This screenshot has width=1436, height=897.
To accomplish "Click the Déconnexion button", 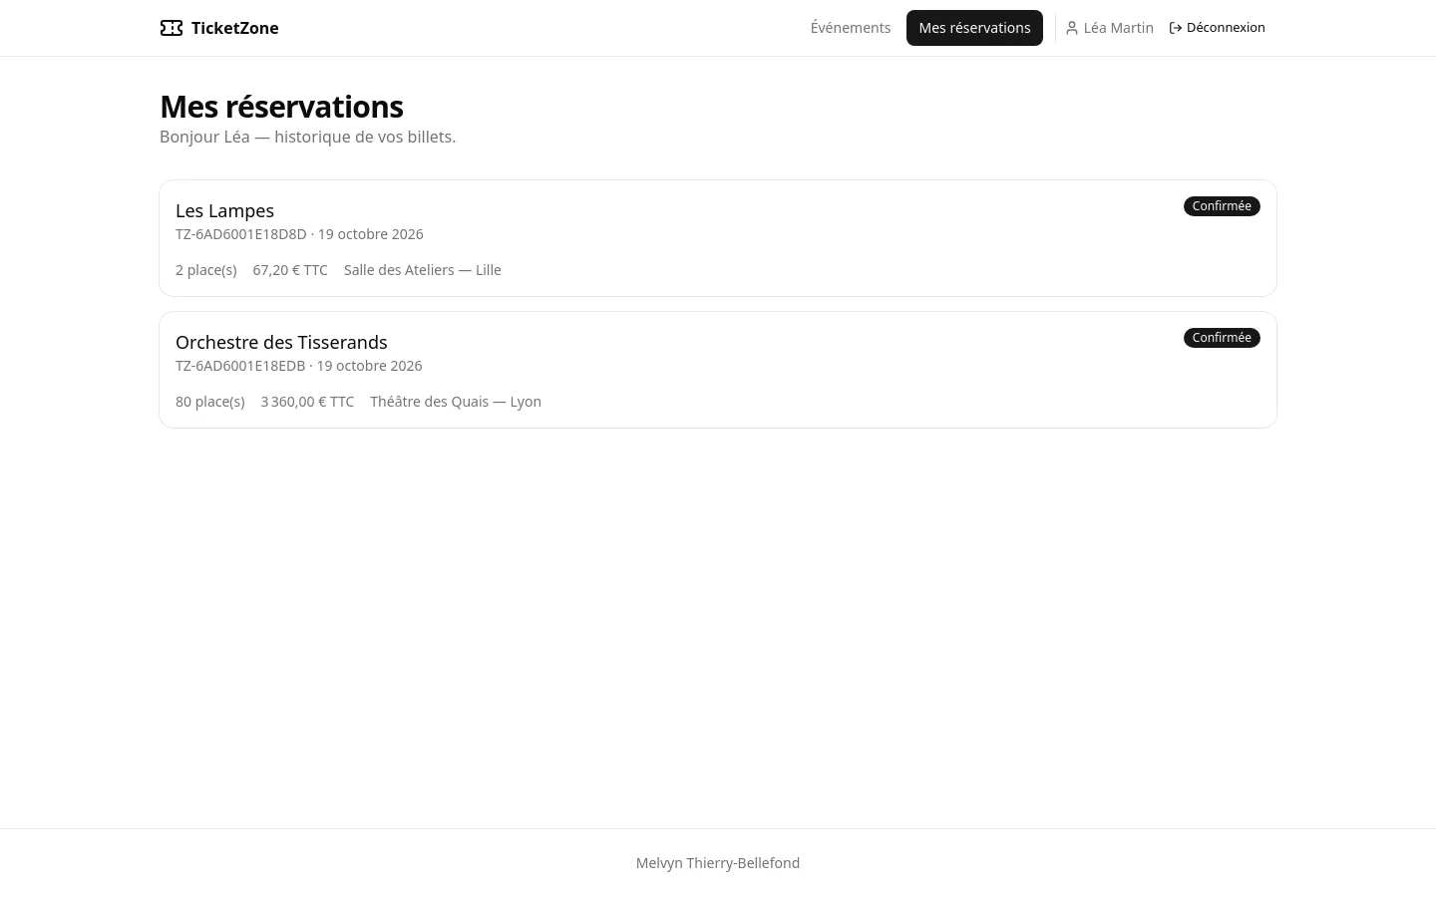I will [x=1217, y=28].
